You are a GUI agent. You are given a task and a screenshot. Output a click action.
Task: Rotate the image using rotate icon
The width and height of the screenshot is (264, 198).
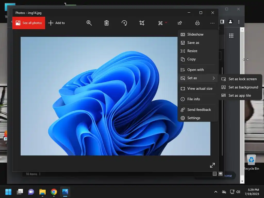[x=124, y=23]
